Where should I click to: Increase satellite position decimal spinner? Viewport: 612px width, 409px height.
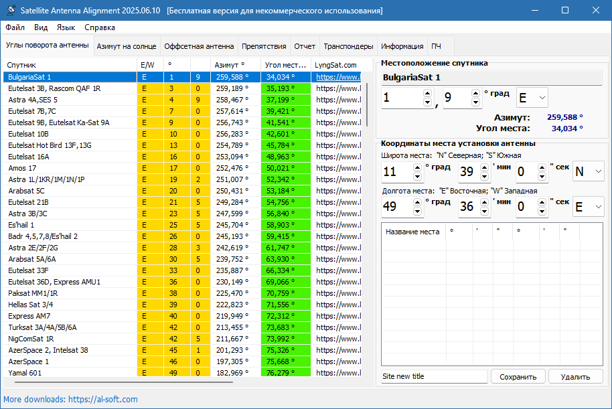click(x=475, y=93)
